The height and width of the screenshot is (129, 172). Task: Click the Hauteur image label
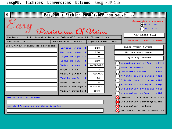tap(71, 52)
